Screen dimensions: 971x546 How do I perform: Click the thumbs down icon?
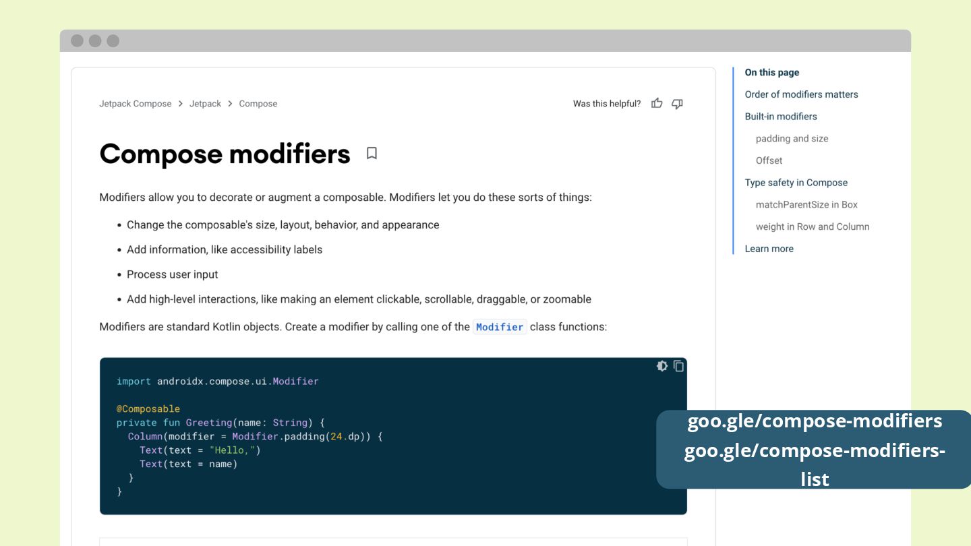click(x=677, y=104)
